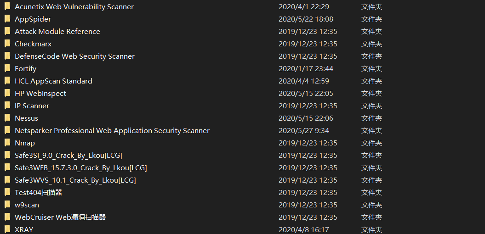Select the Checkmarx folder icon
This screenshot has height=234, width=485.
pyautogui.click(x=7, y=44)
